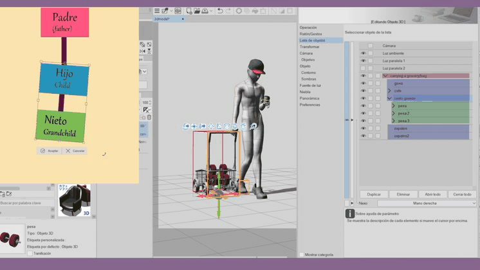The image size is (480, 270).
Task: Click the 'Duplicar' button
Action: click(374, 194)
